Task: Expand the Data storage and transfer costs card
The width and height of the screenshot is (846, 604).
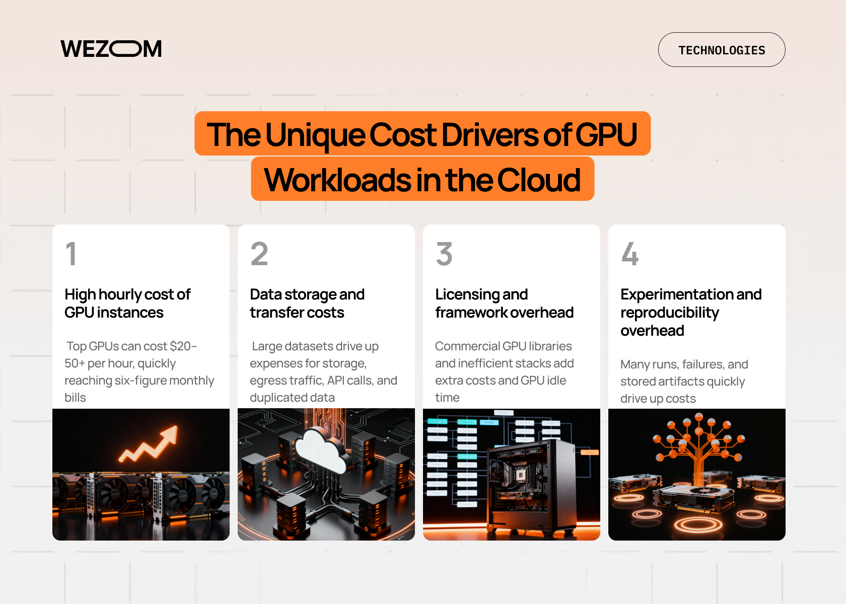Action: [307, 303]
